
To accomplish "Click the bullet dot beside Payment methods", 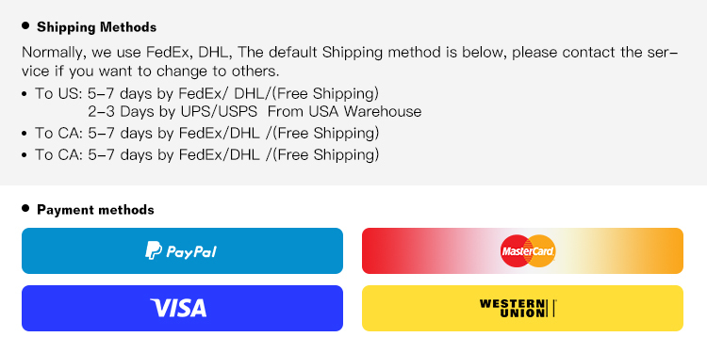I will pyautogui.click(x=25, y=208).
